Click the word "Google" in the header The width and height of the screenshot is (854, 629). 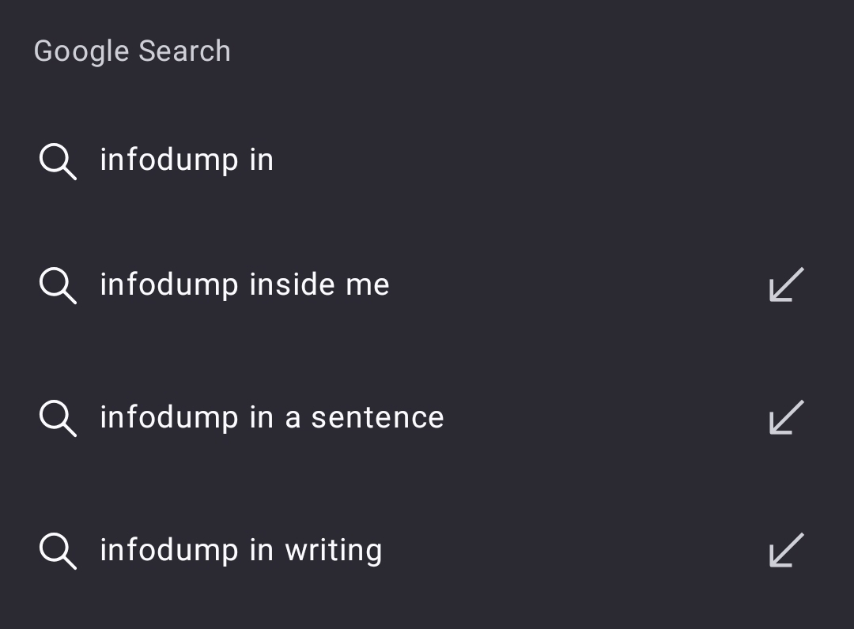point(81,51)
